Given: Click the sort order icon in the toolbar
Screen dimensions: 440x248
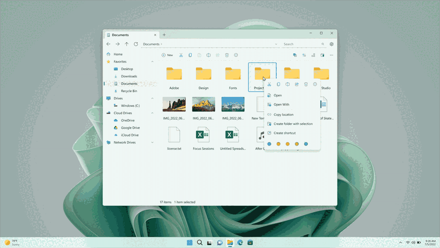Looking at the screenshot, I should pos(304,55).
